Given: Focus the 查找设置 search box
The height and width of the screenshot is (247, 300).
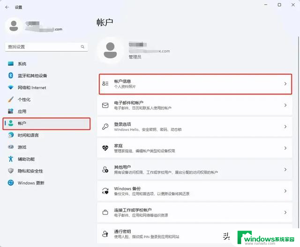Looking at the screenshot, I should 46,47.
